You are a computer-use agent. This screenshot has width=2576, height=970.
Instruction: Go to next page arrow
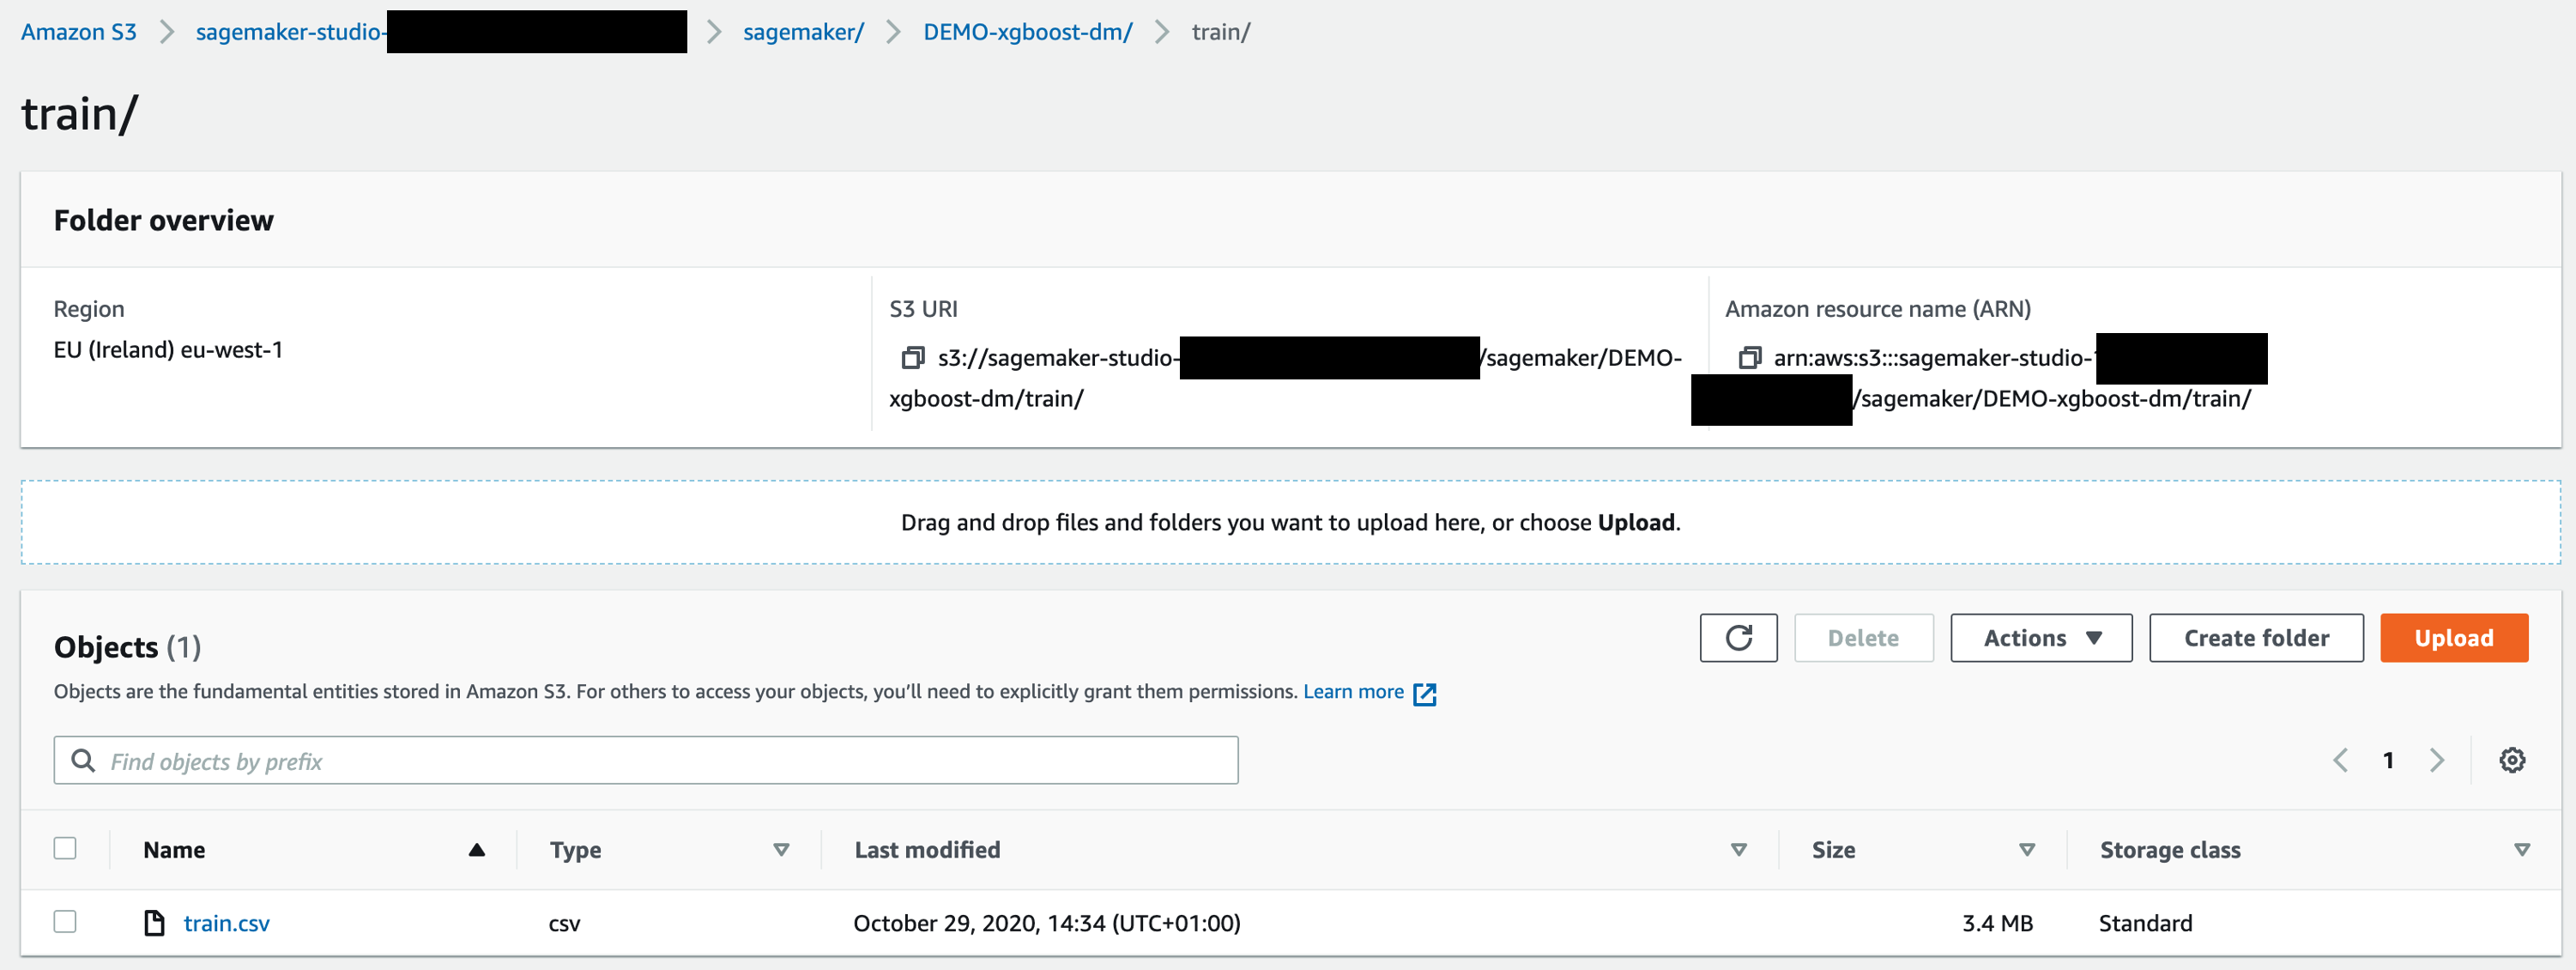pos(2436,760)
